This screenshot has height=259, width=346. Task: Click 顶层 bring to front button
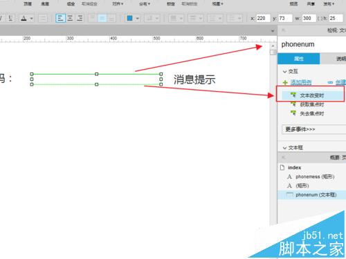(28, 3)
